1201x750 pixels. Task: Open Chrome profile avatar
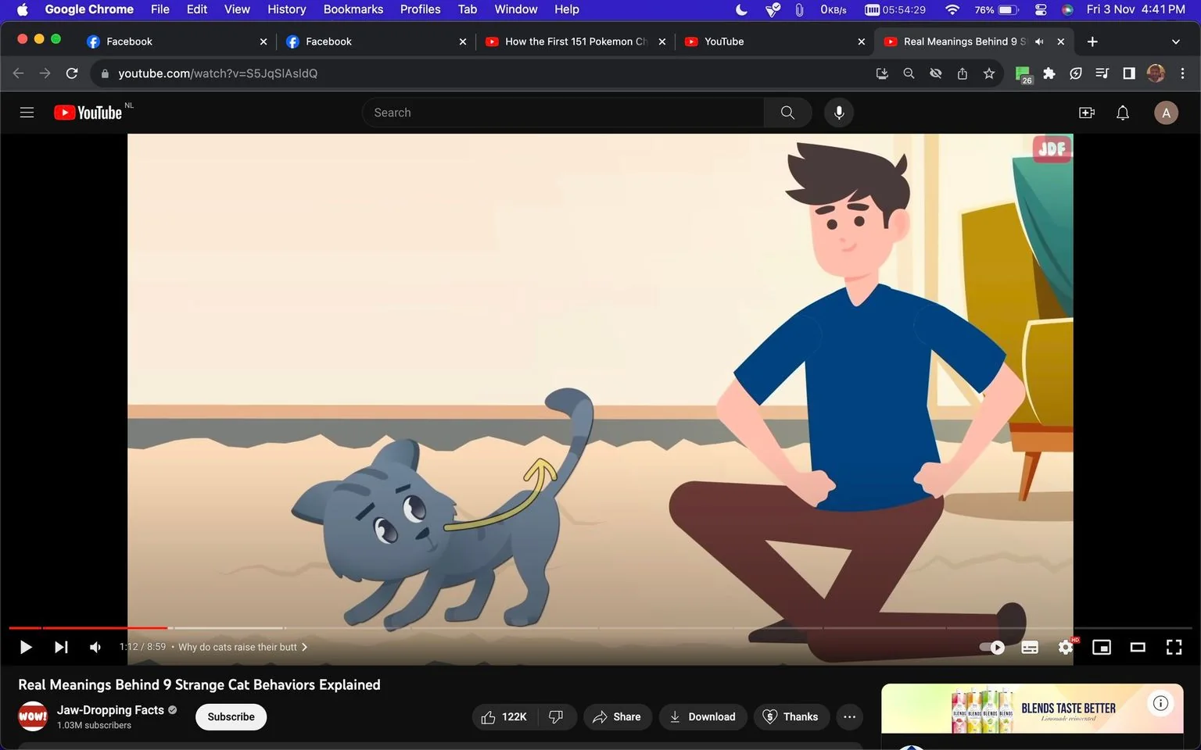click(x=1156, y=73)
